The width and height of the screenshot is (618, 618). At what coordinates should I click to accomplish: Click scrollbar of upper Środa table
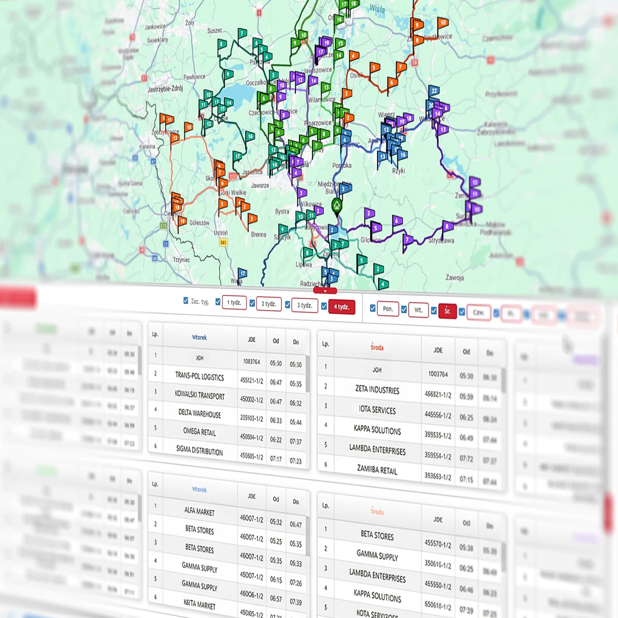click(x=503, y=381)
